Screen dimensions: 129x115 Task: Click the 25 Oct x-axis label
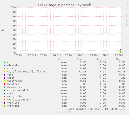point(69,55)
